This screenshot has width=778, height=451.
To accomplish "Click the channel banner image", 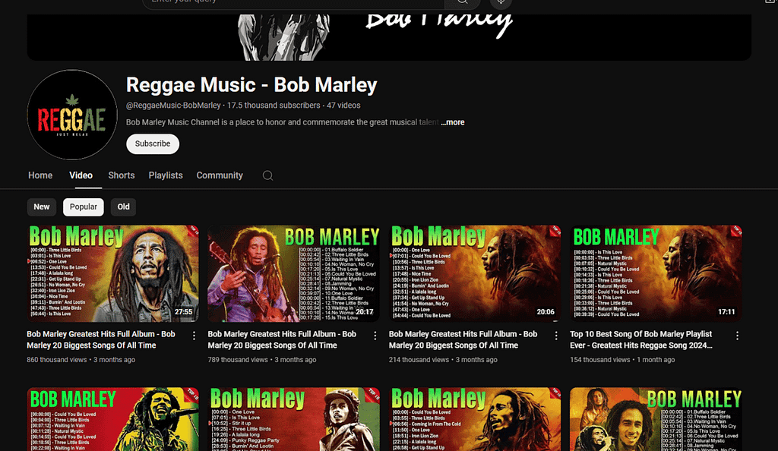I will click(389, 37).
